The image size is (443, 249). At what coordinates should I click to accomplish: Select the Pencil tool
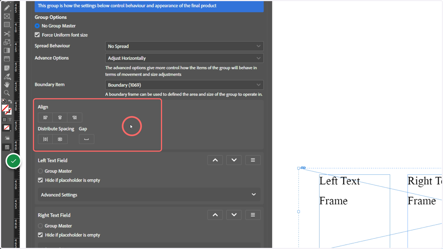[7, 7]
